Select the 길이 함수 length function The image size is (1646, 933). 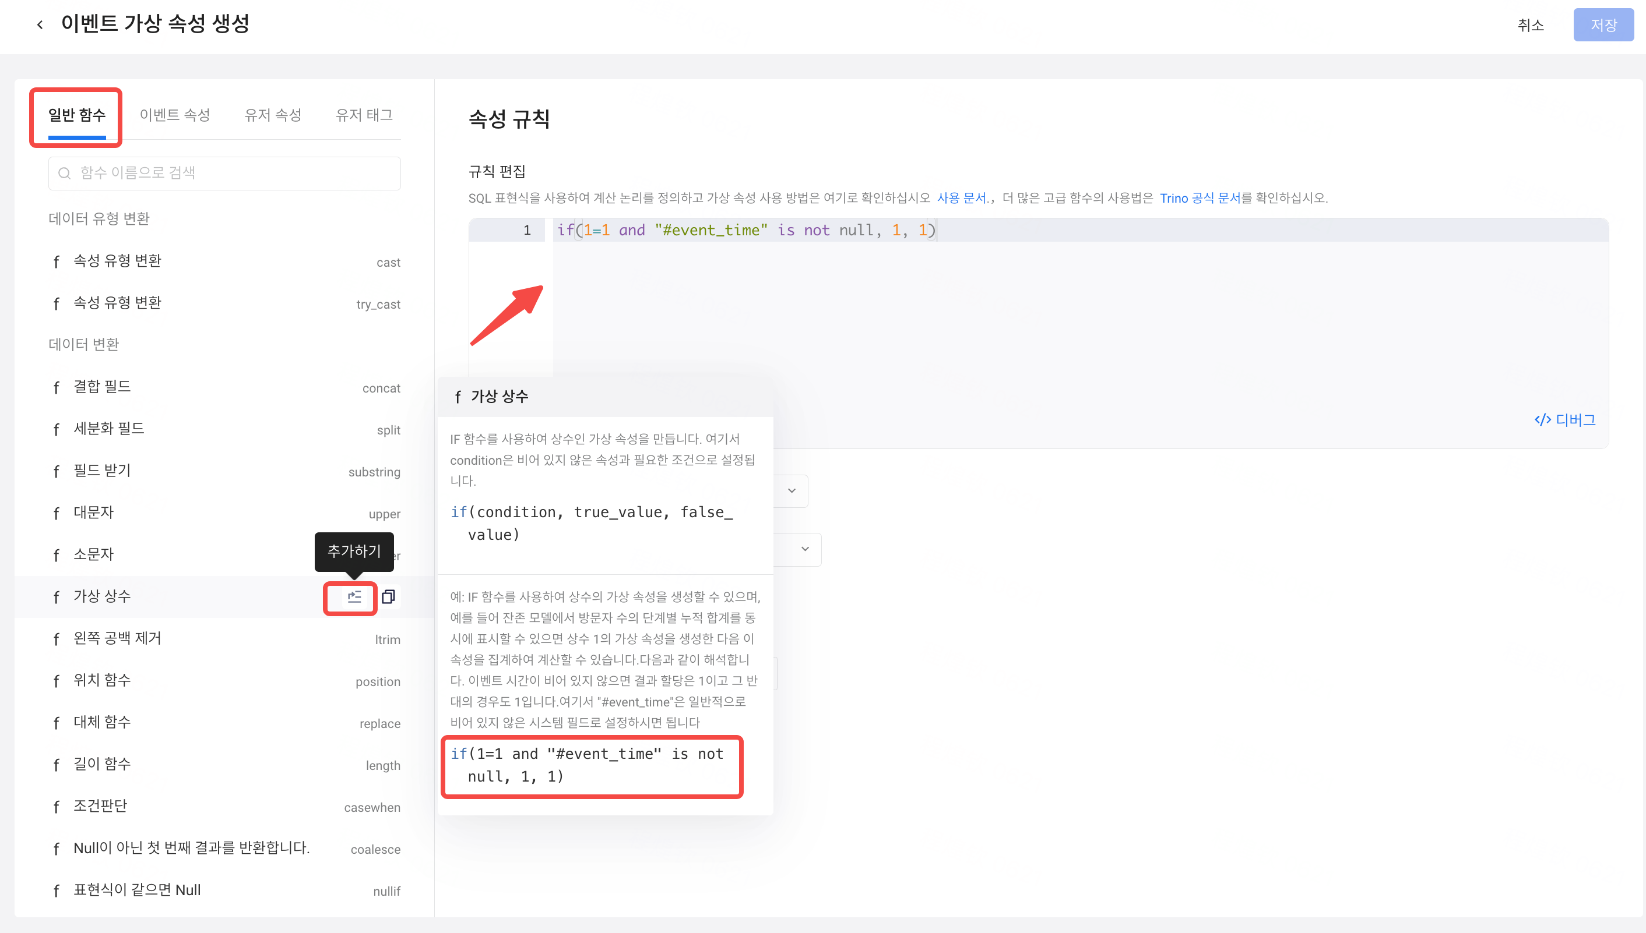[224, 765]
